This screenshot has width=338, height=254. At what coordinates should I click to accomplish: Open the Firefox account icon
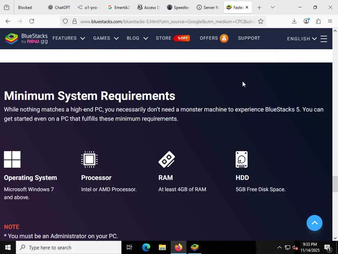(x=306, y=21)
